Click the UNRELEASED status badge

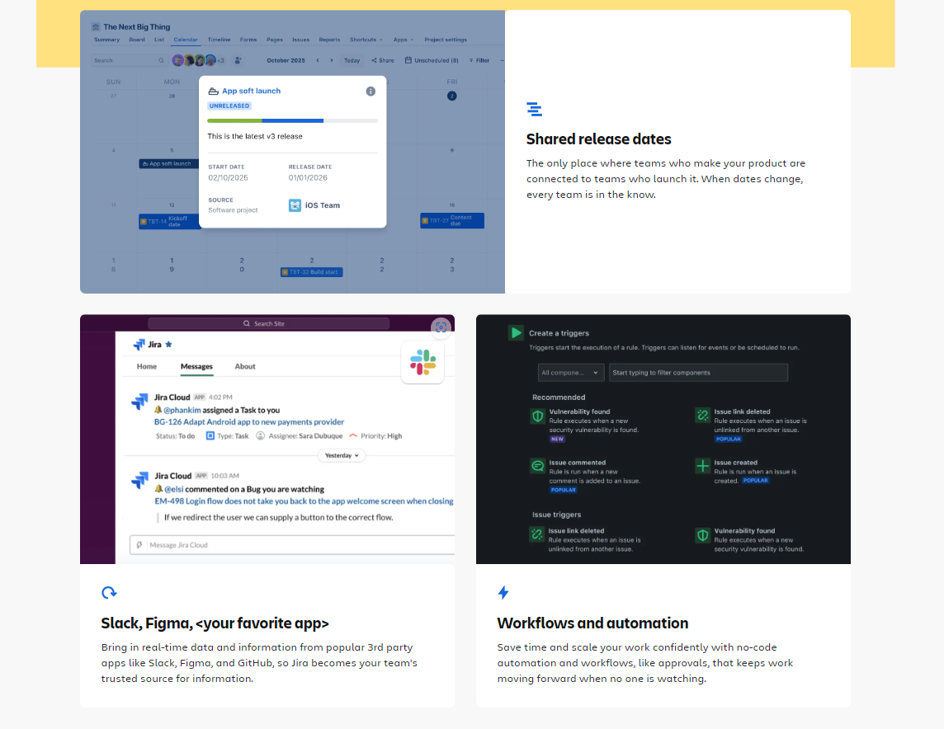tap(229, 106)
